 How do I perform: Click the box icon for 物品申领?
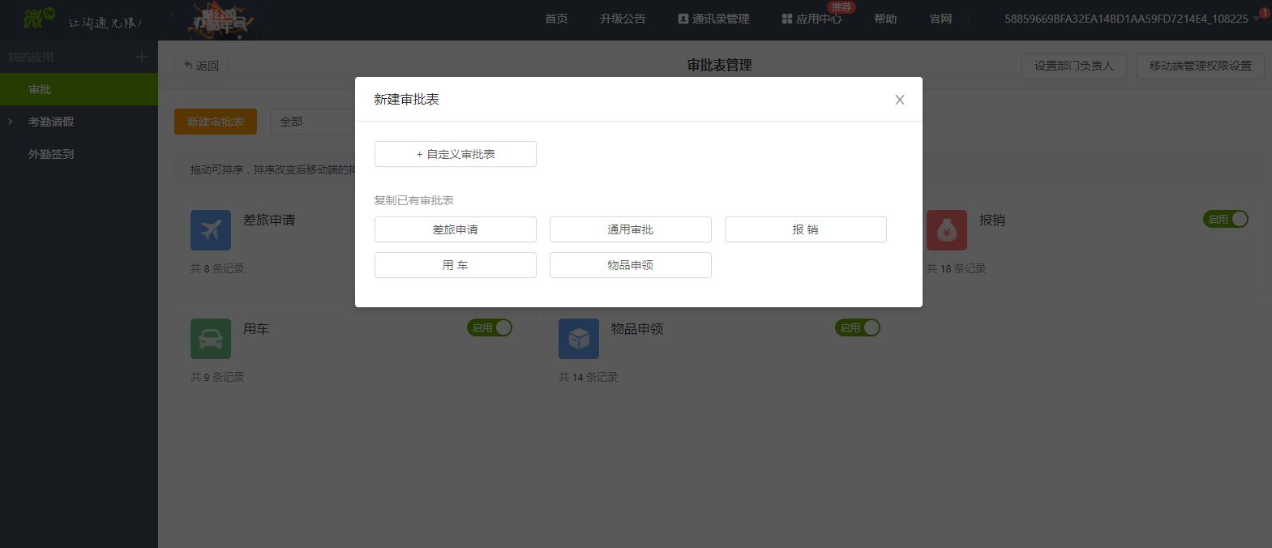(579, 339)
